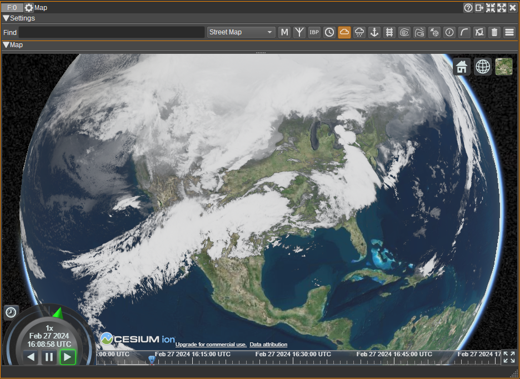Click the globe scene mode button
520x379 pixels.
click(483, 67)
